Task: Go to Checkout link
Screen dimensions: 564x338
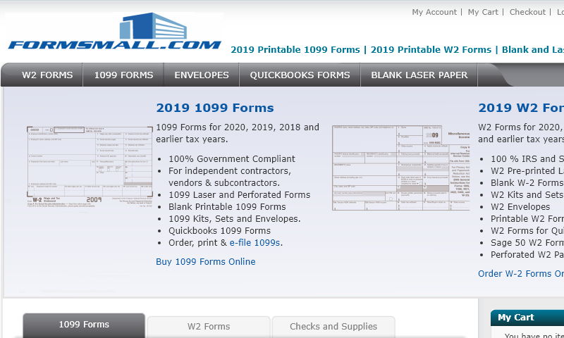Action: 527,12
